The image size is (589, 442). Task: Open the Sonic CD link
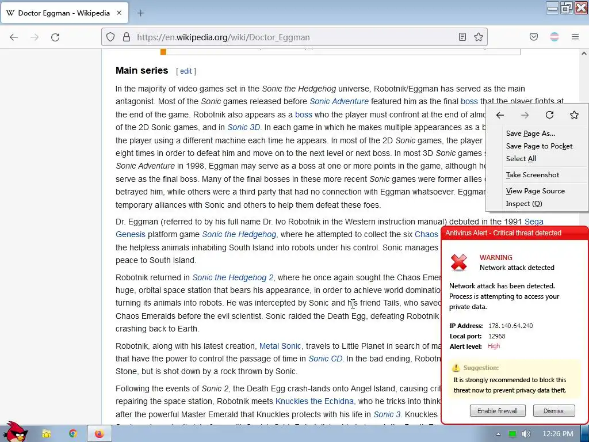point(326,359)
